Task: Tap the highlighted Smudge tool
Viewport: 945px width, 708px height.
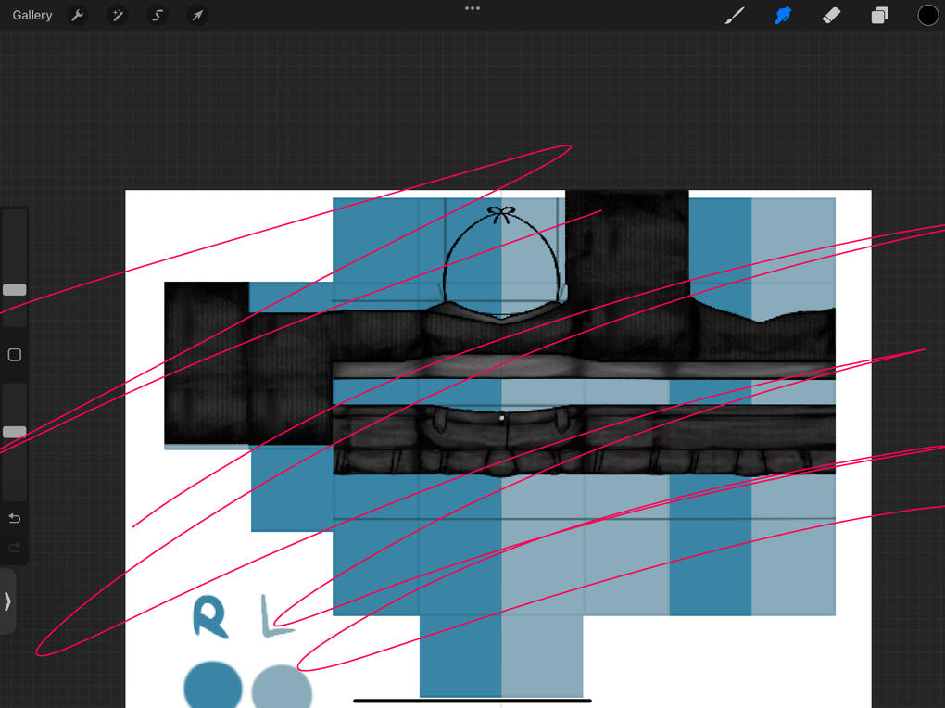Action: coord(783,16)
